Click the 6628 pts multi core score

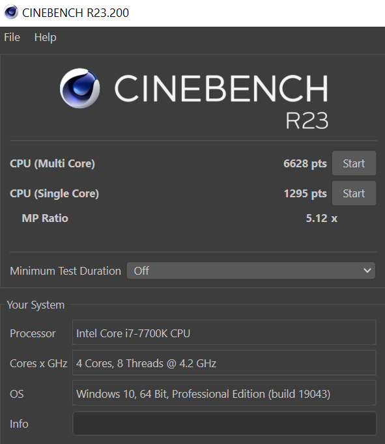click(305, 163)
